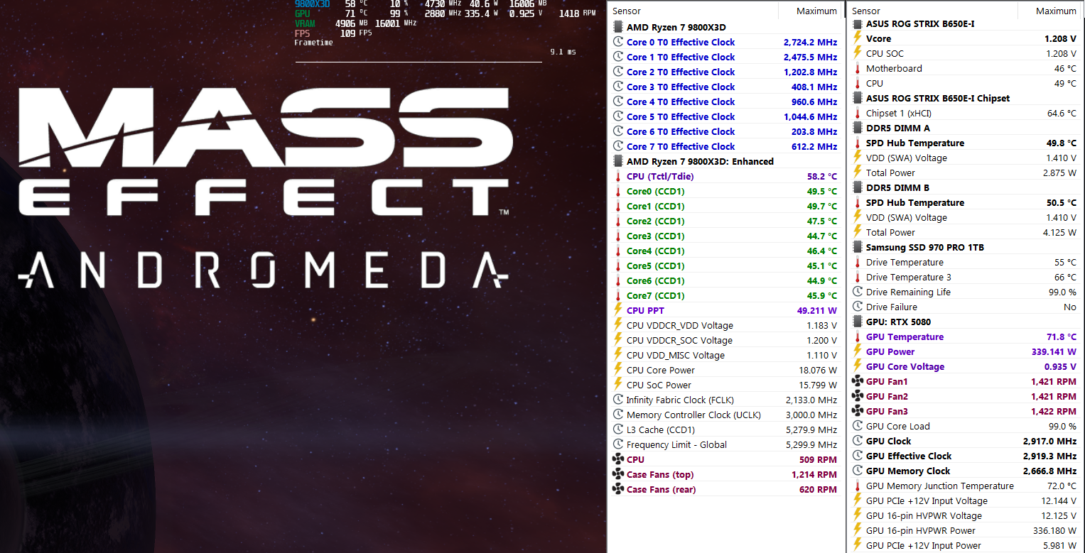Click the thermometer icon beside Core0 (CCD1)
Image resolution: width=1085 pixels, height=553 pixels.
pos(617,191)
